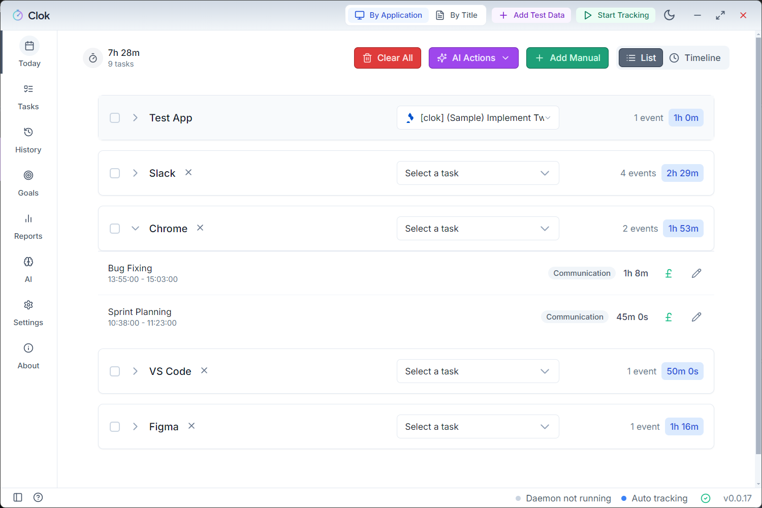The height and width of the screenshot is (508, 762).
Task: Open the Test App task dropdown
Action: (x=478, y=118)
